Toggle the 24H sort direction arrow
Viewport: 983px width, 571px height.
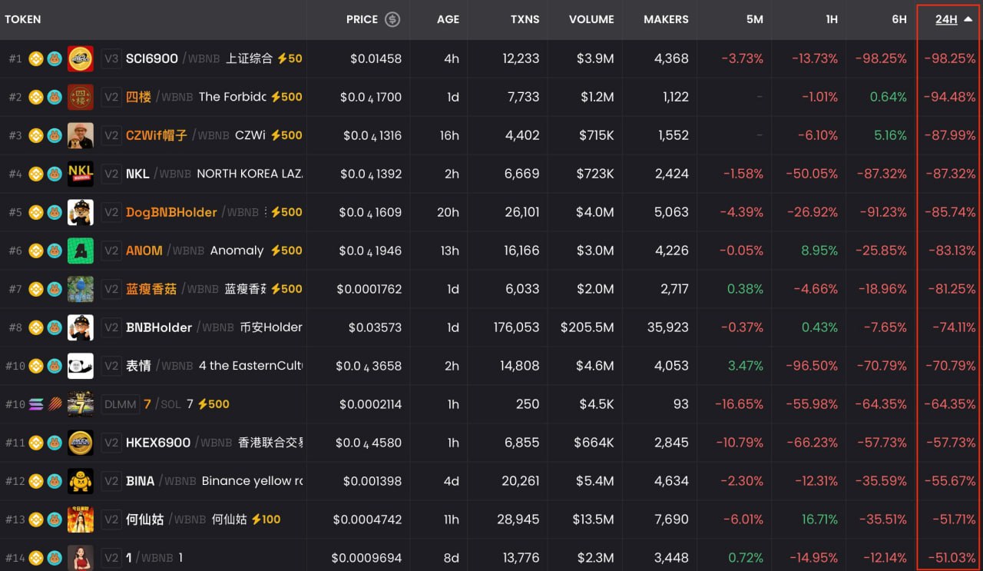point(968,19)
